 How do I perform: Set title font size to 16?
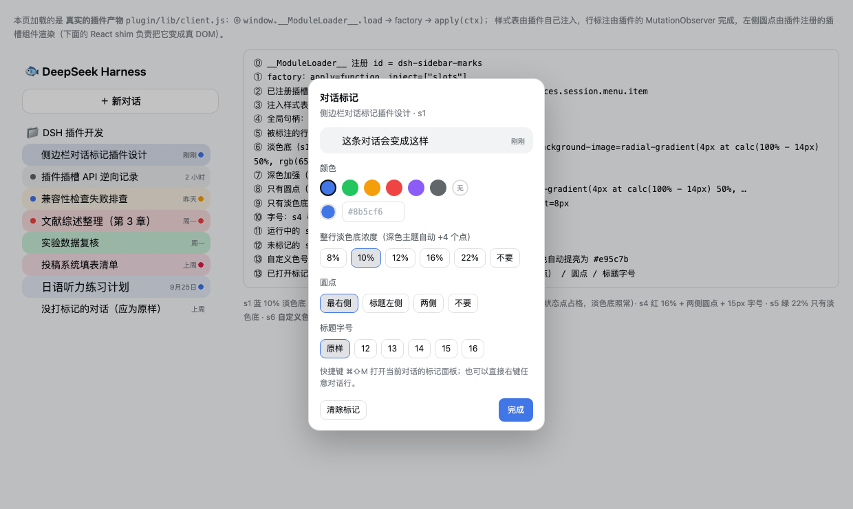473,349
